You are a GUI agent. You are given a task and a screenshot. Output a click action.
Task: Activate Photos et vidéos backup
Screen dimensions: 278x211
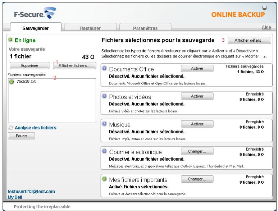pos(197,96)
